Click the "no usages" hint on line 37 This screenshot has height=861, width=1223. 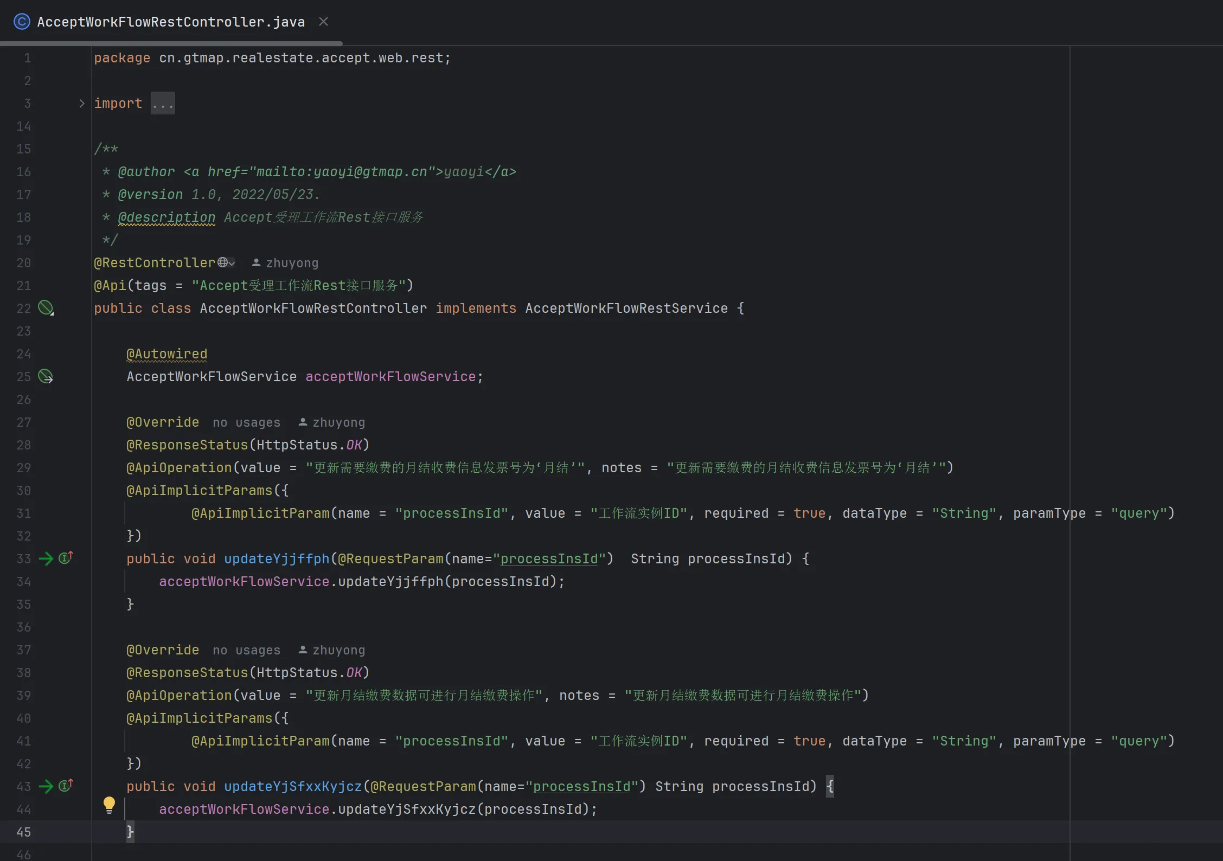246,650
